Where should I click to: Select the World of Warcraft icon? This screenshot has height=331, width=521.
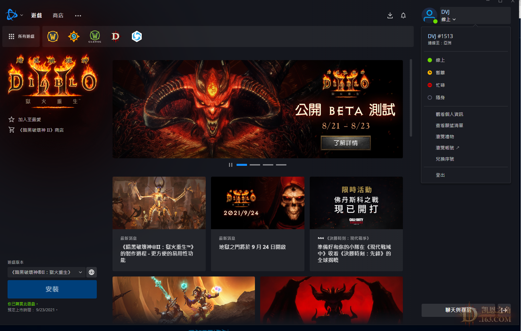point(53,36)
